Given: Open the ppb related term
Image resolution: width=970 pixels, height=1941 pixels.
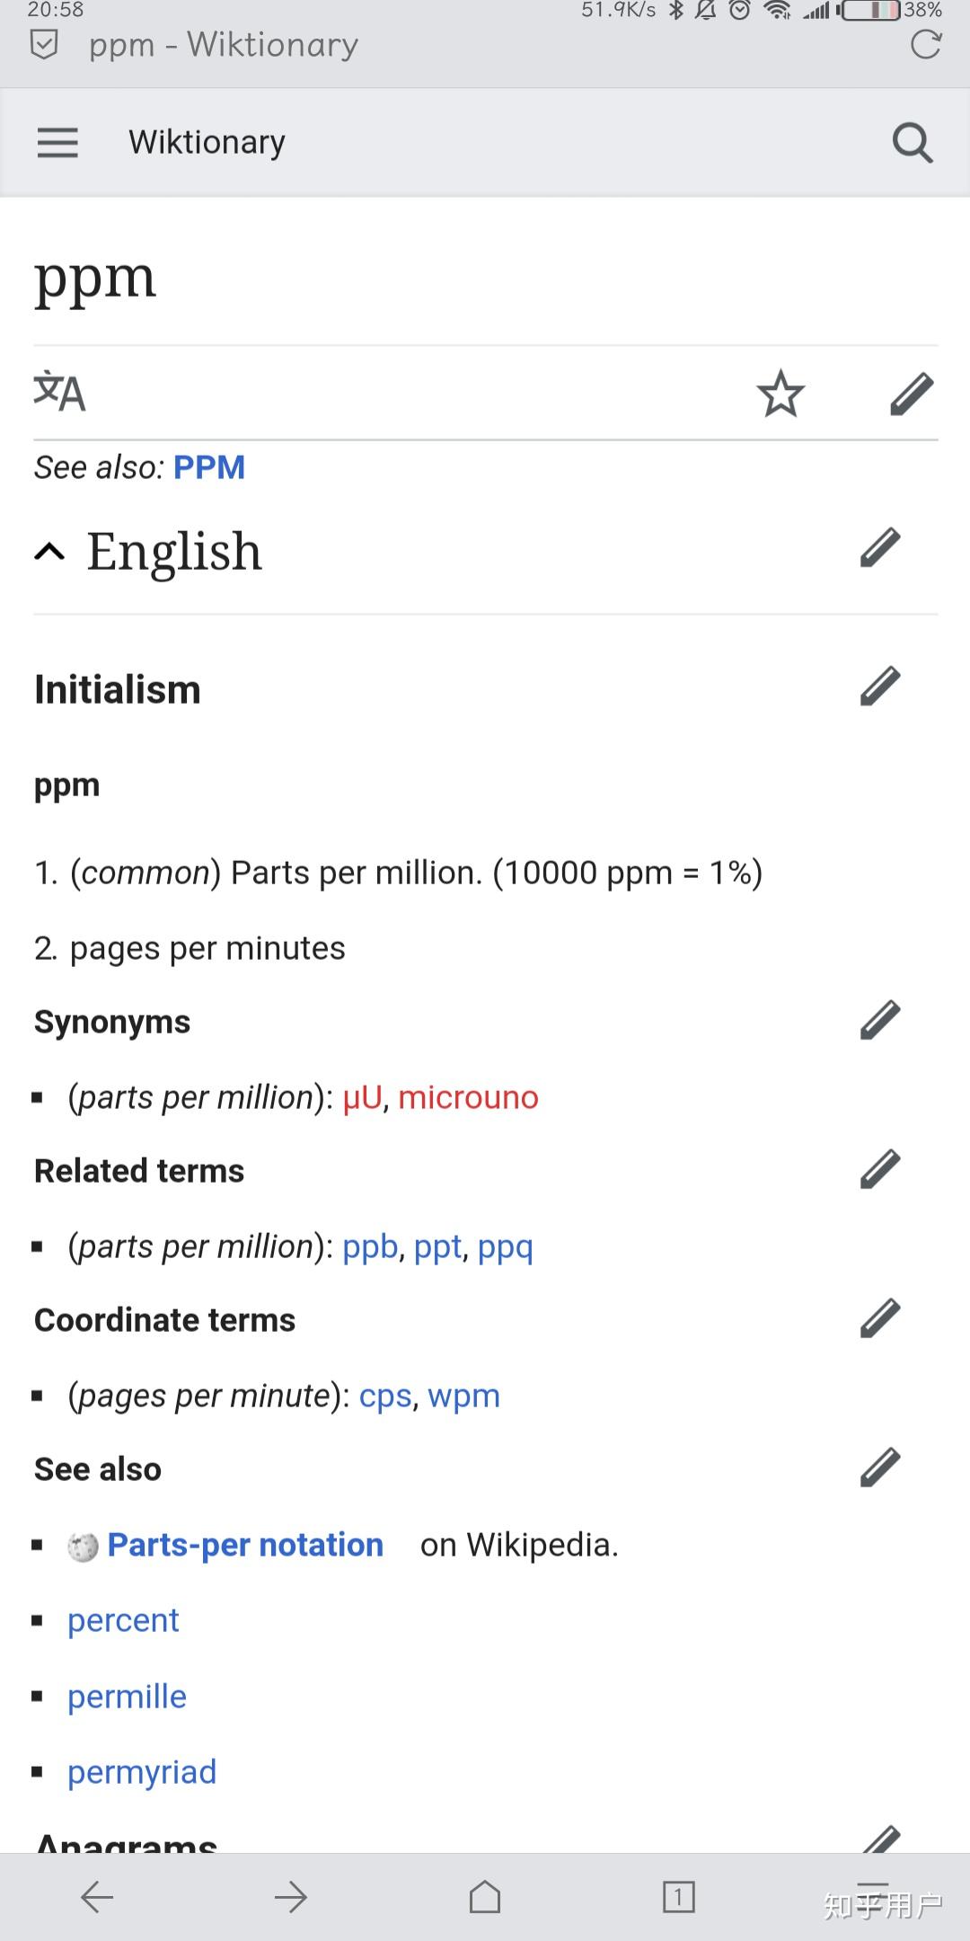Looking at the screenshot, I should coord(370,1246).
